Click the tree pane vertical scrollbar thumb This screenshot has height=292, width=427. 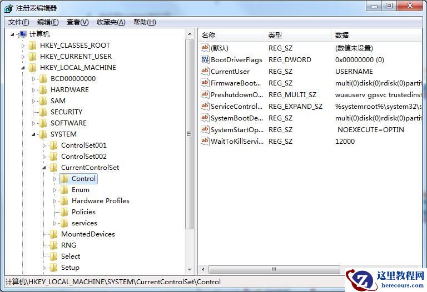pos(190,134)
